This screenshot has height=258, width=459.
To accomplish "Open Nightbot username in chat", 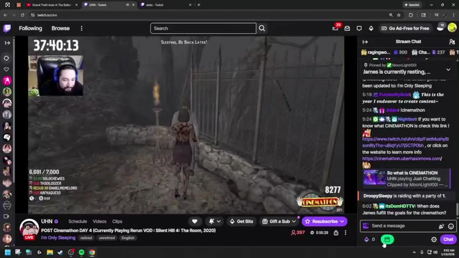I will (407, 119).
